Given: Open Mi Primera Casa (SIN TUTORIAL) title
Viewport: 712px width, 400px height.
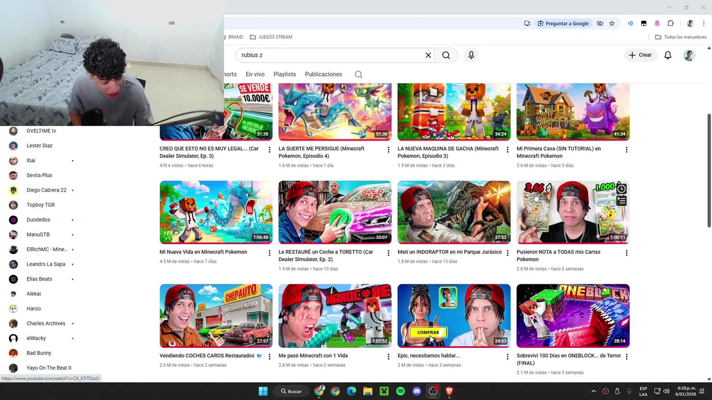Looking at the screenshot, I should click(558, 152).
